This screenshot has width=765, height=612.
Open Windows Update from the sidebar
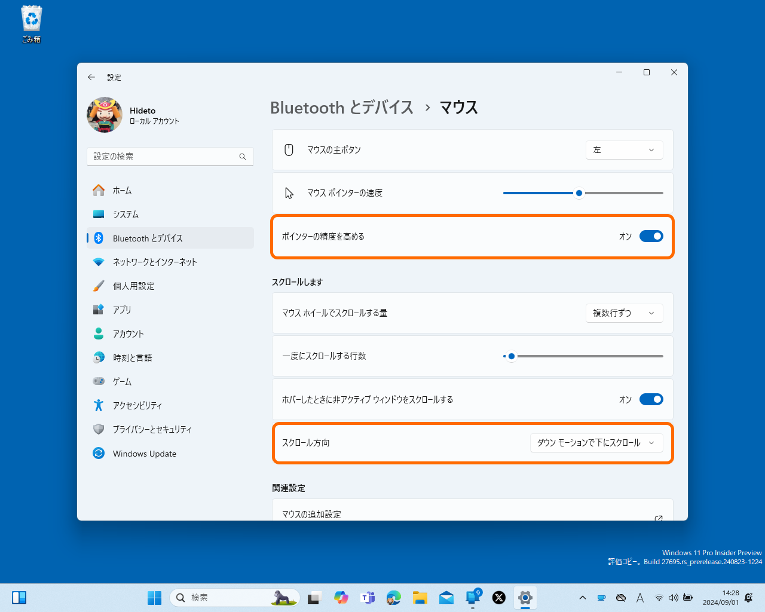(x=145, y=453)
